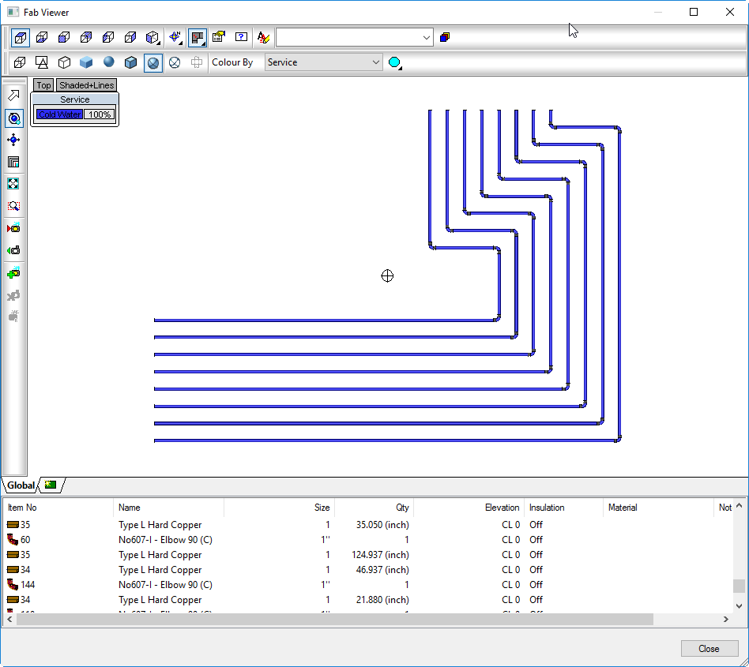Toggle the Top view label
749x667 pixels.
pos(43,85)
